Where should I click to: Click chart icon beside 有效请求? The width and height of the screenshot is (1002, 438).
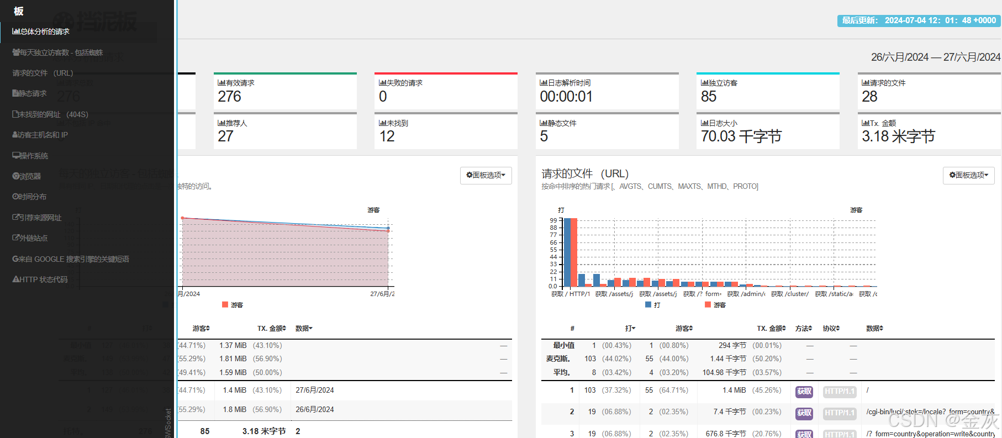tap(222, 83)
